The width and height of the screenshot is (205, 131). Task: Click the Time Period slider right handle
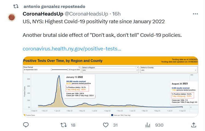pos(68,70)
